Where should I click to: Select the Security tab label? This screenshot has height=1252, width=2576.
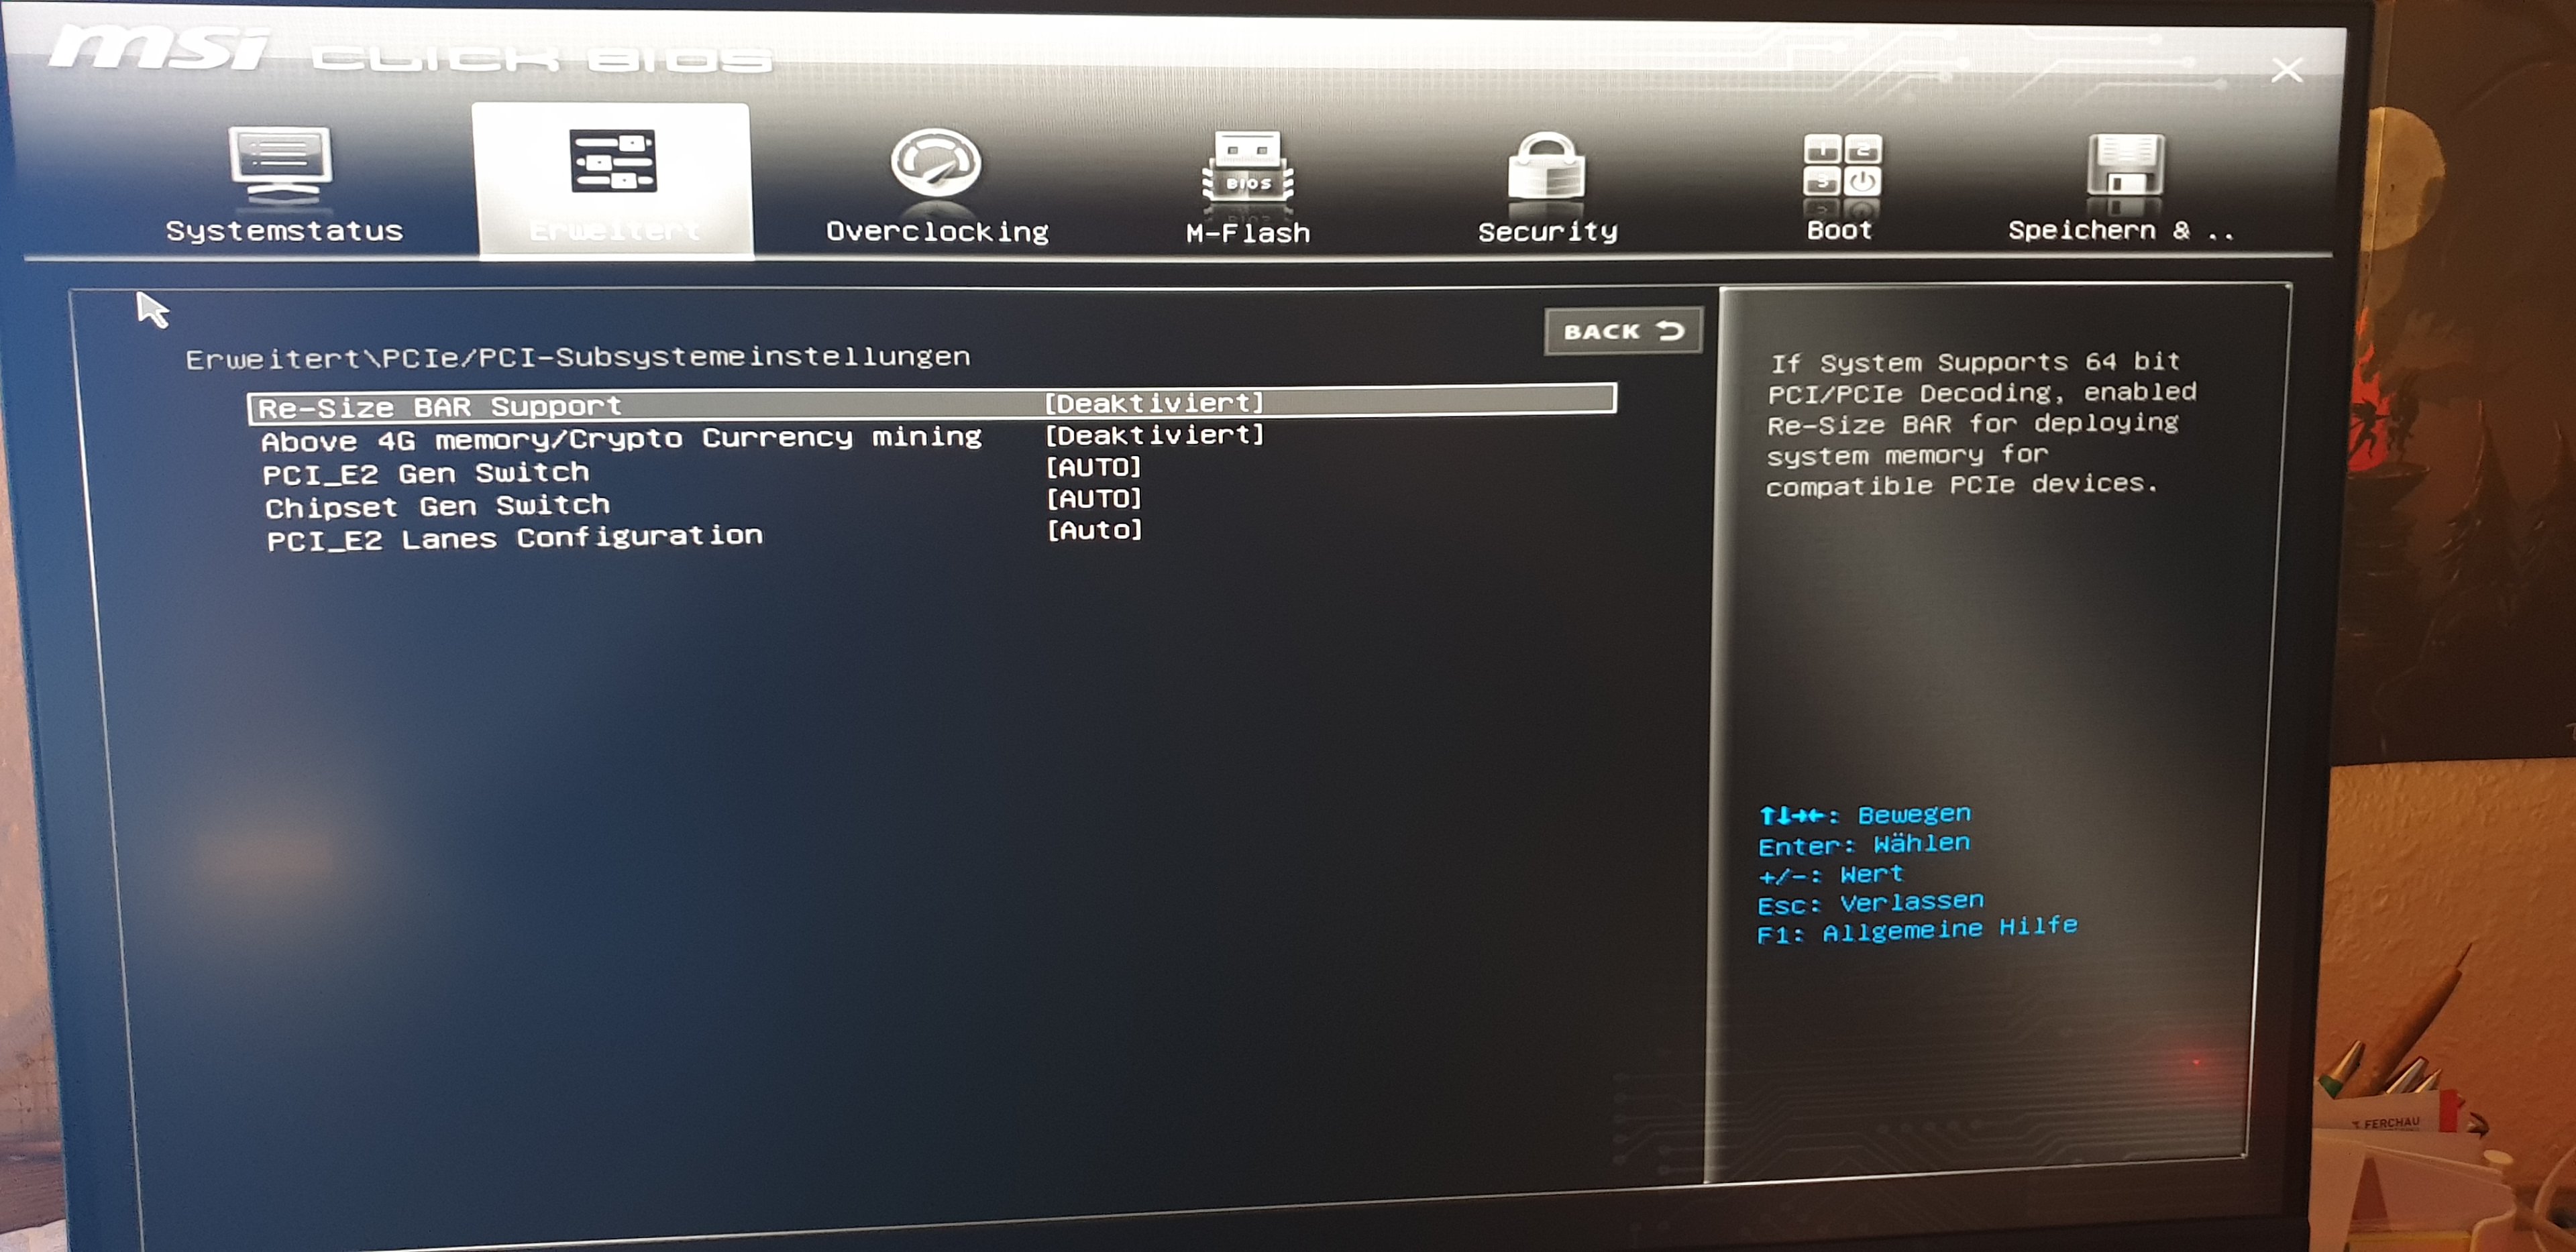pyautogui.click(x=1547, y=232)
